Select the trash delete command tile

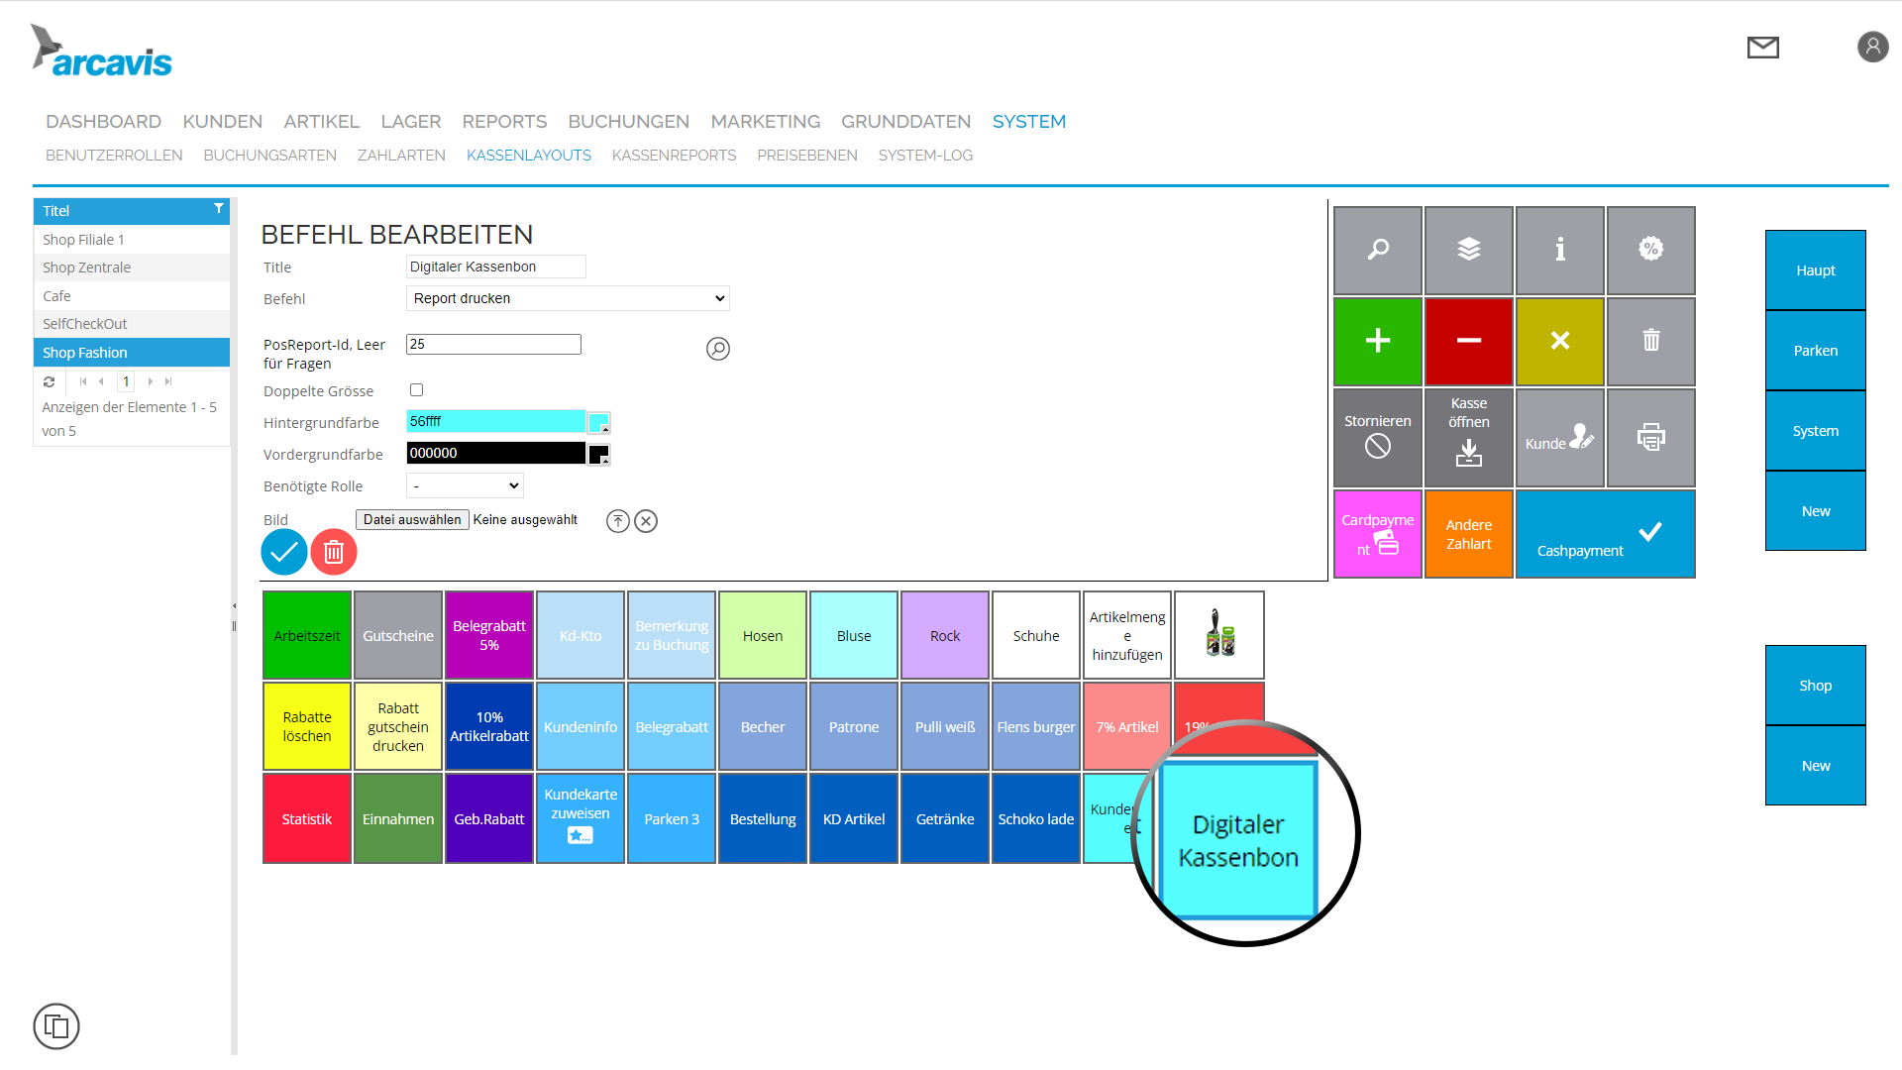[x=1650, y=341]
